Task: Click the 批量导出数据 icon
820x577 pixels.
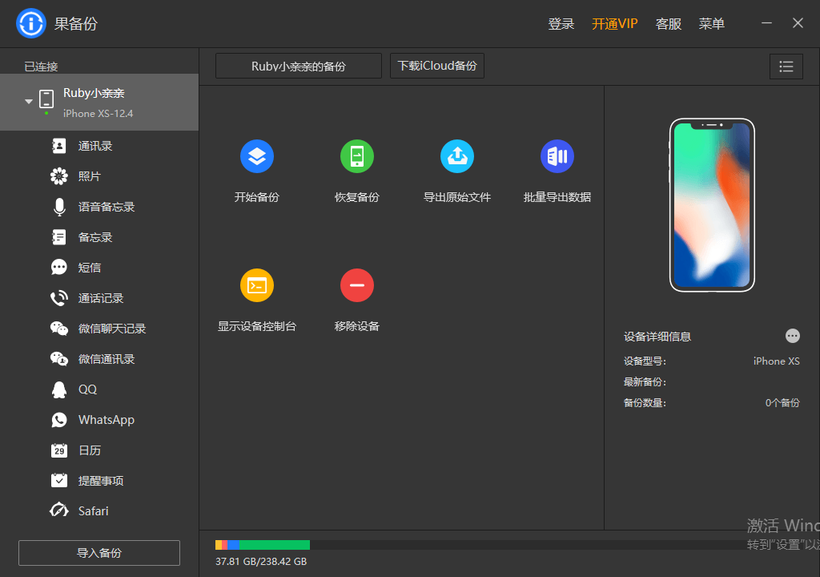Action: [557, 156]
